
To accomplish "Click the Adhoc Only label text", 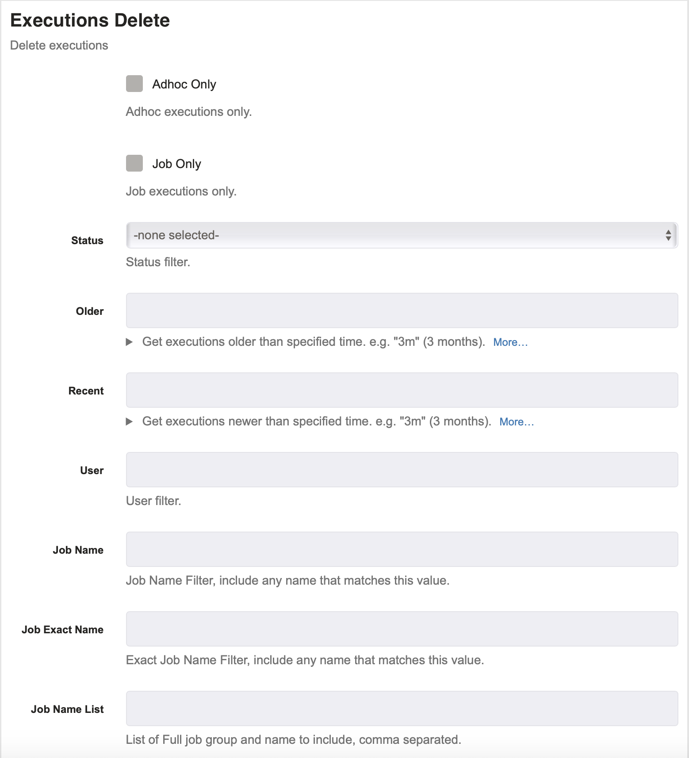I will 184,84.
